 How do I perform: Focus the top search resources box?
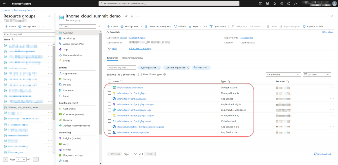[x=169, y=3]
